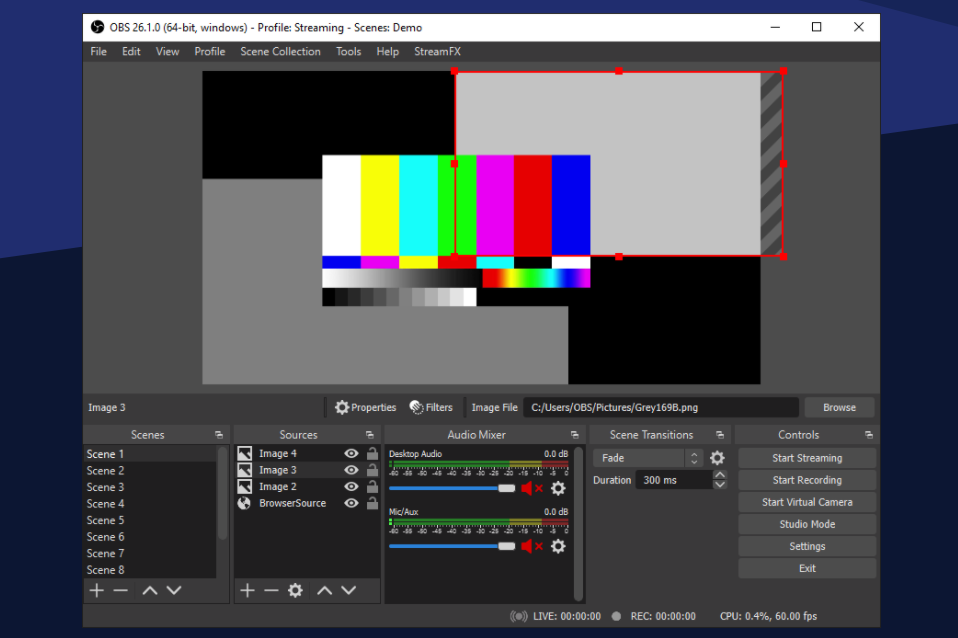
Task: Decrease the transition duration with the down arrow
Action: point(720,485)
